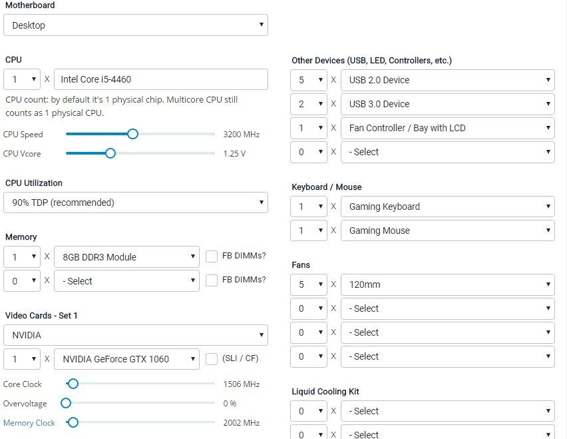This screenshot has height=439, width=567.
Task: Open the Gaming Keyboard dropdown
Action: point(448,207)
